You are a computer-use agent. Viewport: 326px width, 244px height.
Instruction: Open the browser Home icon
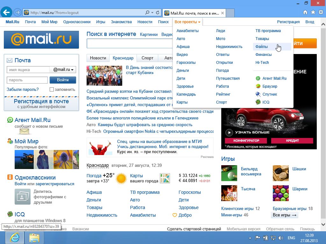click(x=305, y=12)
